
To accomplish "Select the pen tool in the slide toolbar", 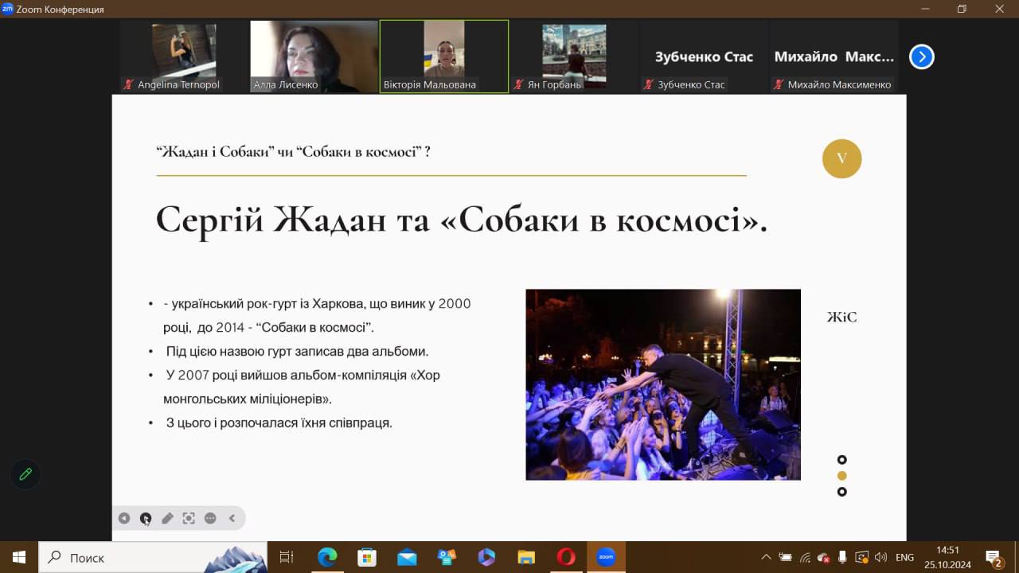I will [167, 518].
